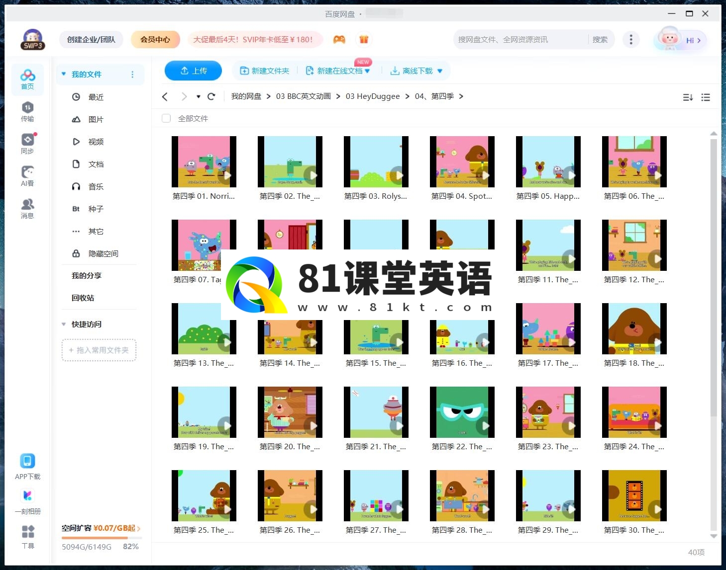
Task: Click the vertical scrollbar thumb
Action: click(x=714, y=278)
